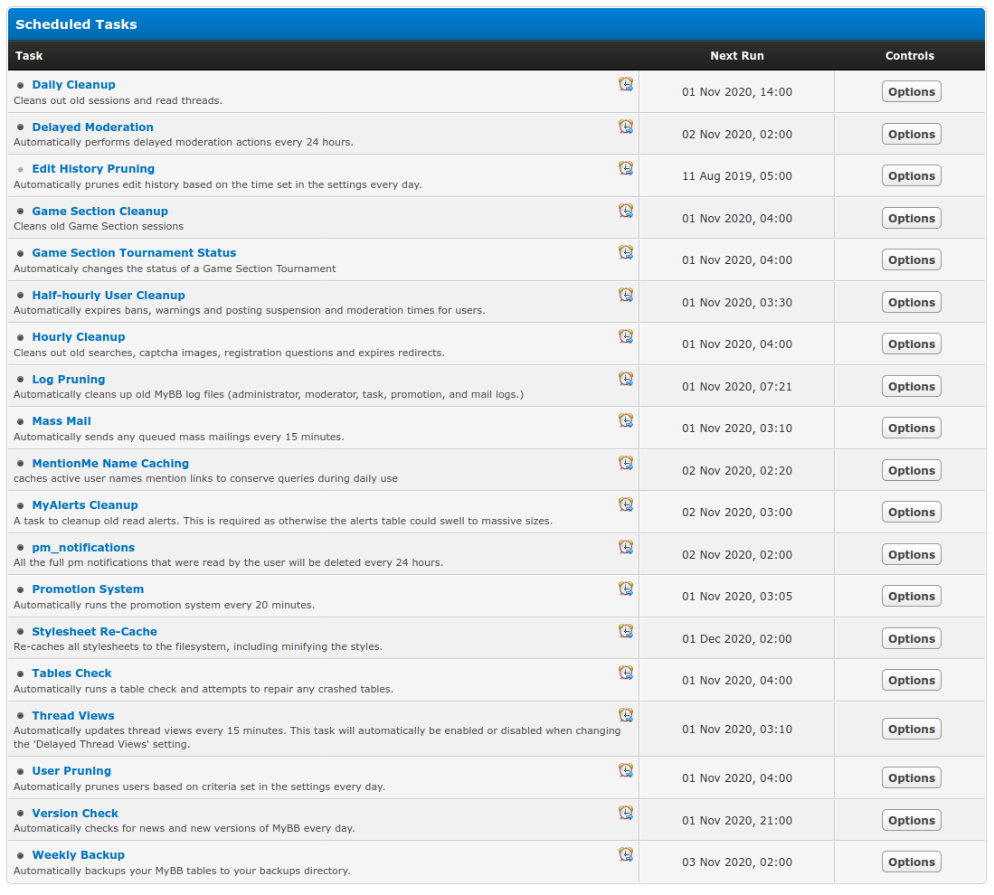Click the Weekly Backup task name
This screenshot has width=994, height=895.
[78, 855]
